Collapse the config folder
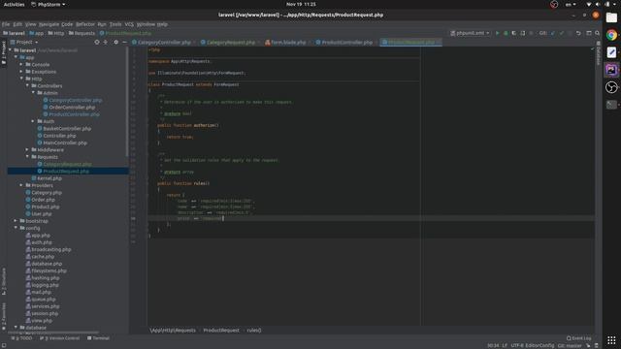This screenshot has height=349, width=621. point(16,228)
